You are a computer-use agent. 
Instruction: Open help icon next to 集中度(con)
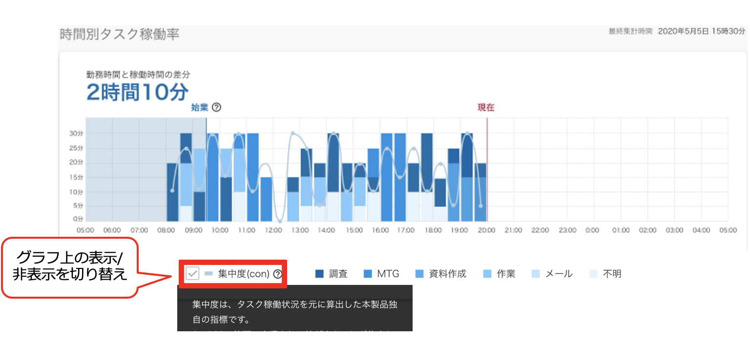click(278, 274)
